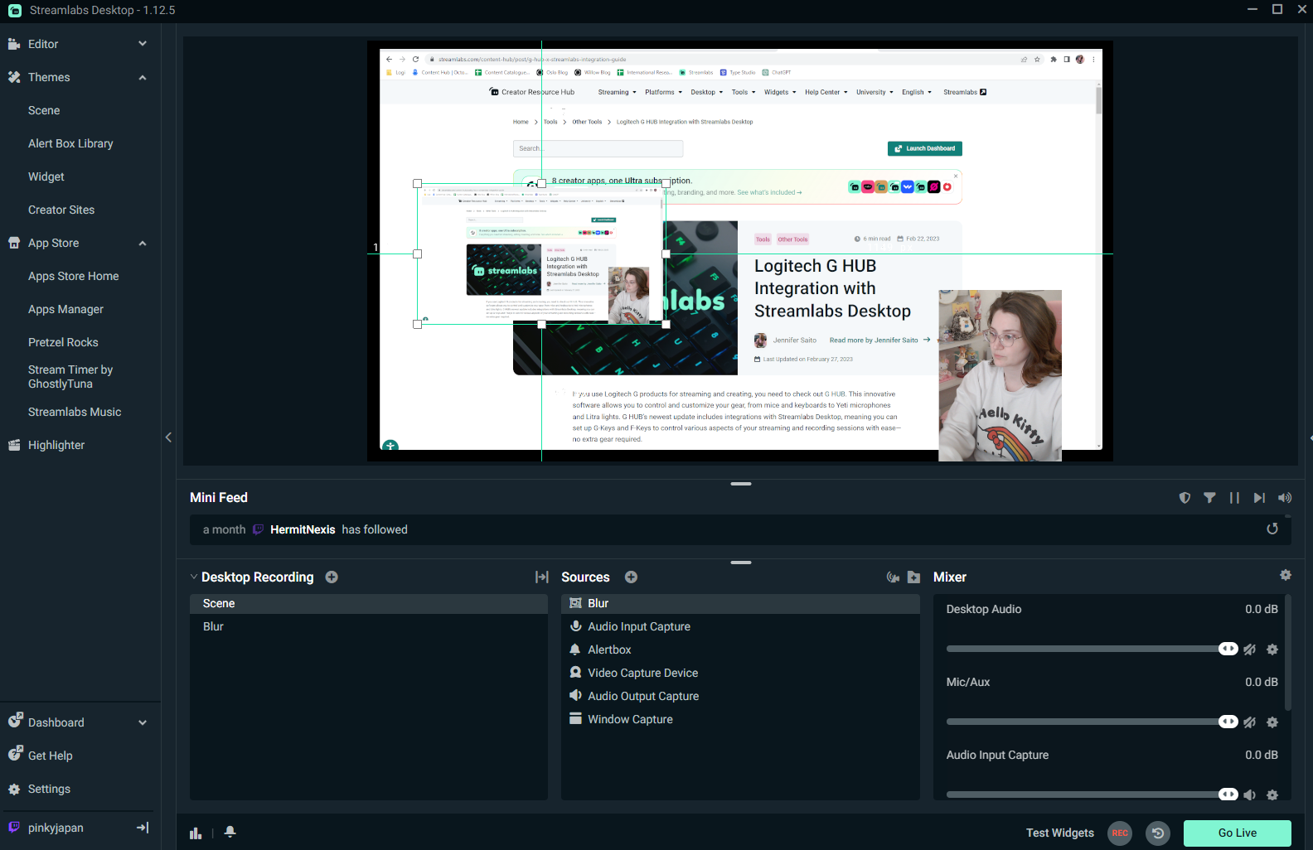Image resolution: width=1313 pixels, height=850 pixels.
Task: Open Audio Input Capture settings gear
Action: tap(1272, 795)
